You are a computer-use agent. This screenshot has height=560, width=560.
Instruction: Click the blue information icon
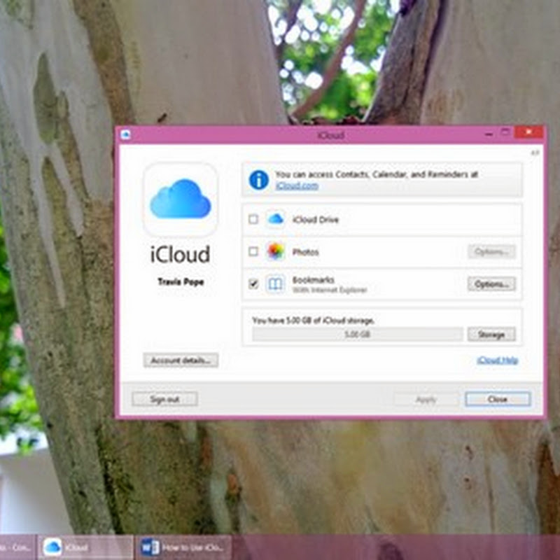click(x=258, y=180)
